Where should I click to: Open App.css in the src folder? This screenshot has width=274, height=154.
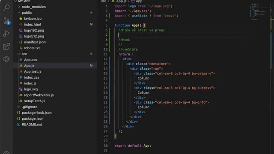pos(30,60)
